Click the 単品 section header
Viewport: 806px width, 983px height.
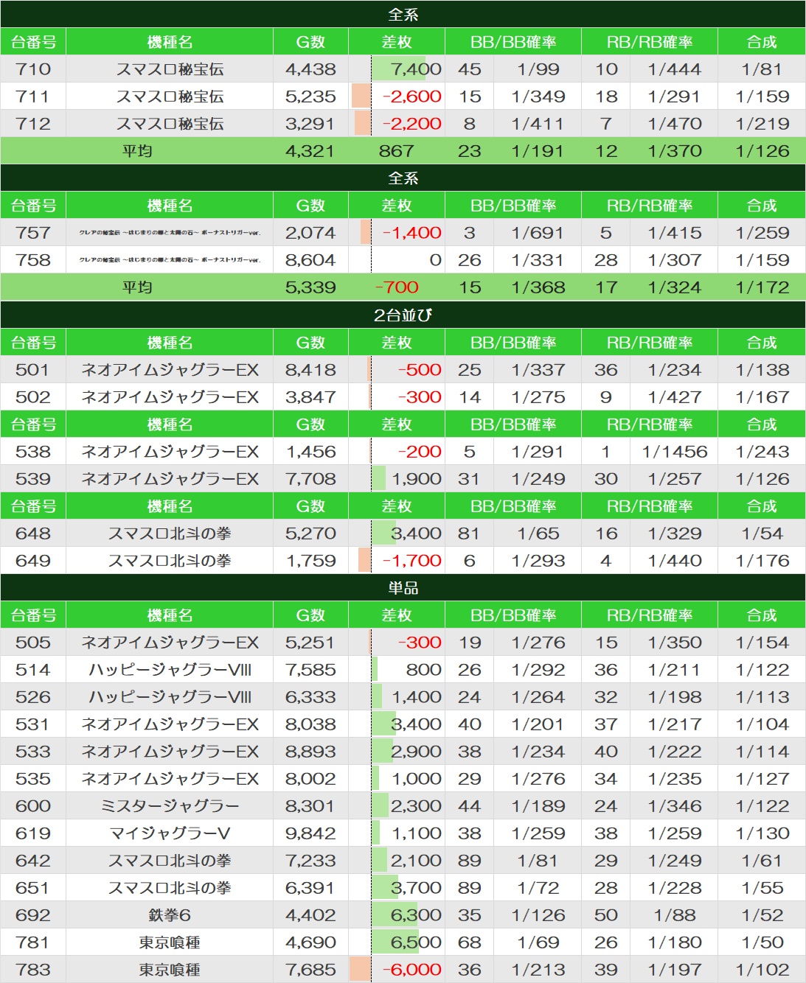tap(403, 587)
